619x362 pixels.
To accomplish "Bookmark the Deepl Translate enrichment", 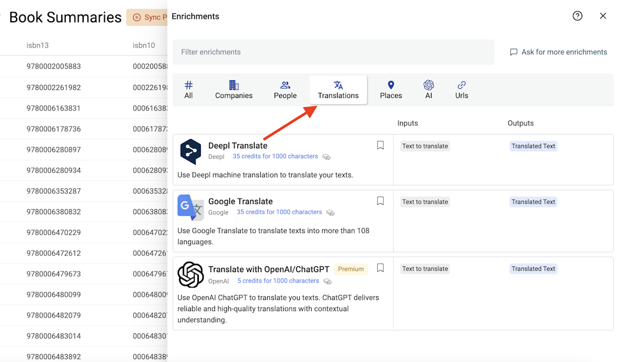I will click(380, 145).
